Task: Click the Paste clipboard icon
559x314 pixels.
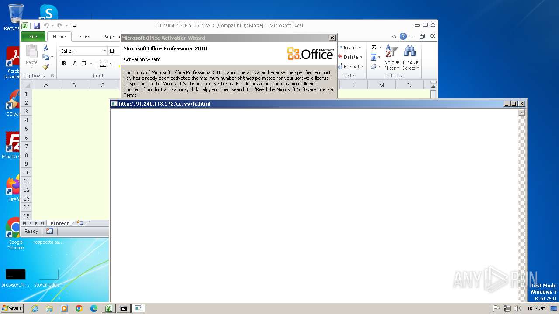Action: click(x=31, y=51)
